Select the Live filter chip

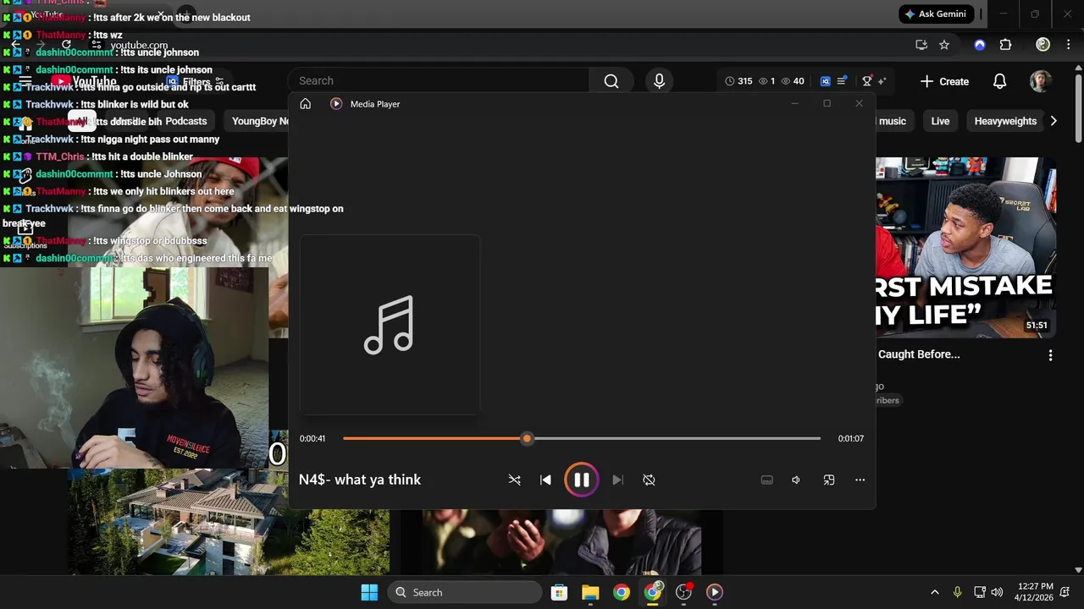pyautogui.click(x=940, y=121)
